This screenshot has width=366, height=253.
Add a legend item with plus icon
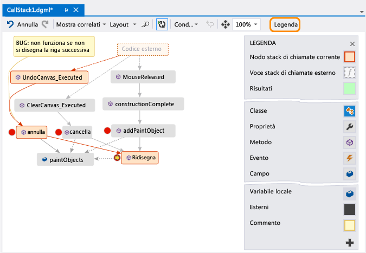[350, 243]
